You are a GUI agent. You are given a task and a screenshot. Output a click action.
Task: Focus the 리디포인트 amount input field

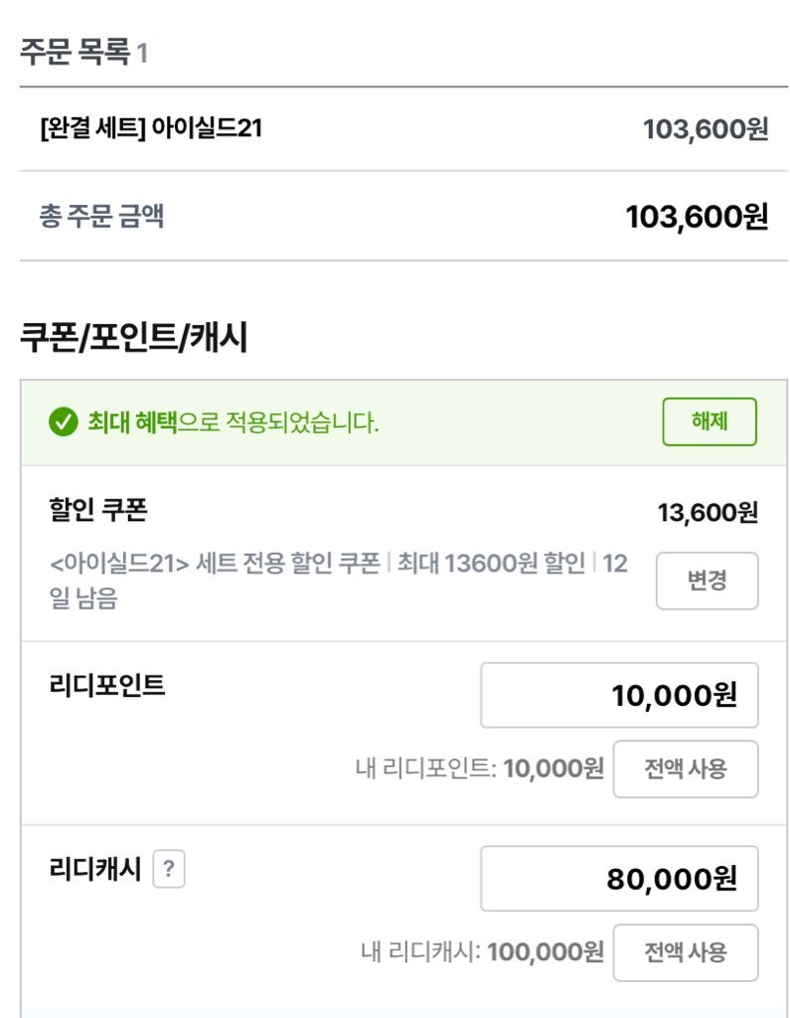[619, 695]
